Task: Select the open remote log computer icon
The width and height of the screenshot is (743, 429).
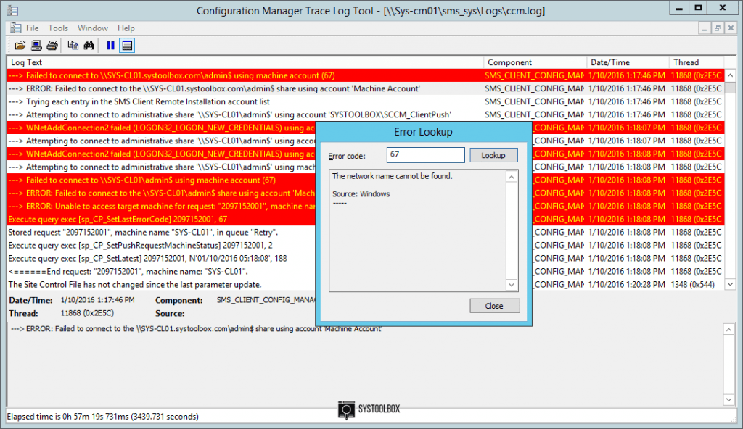Action: [36, 45]
